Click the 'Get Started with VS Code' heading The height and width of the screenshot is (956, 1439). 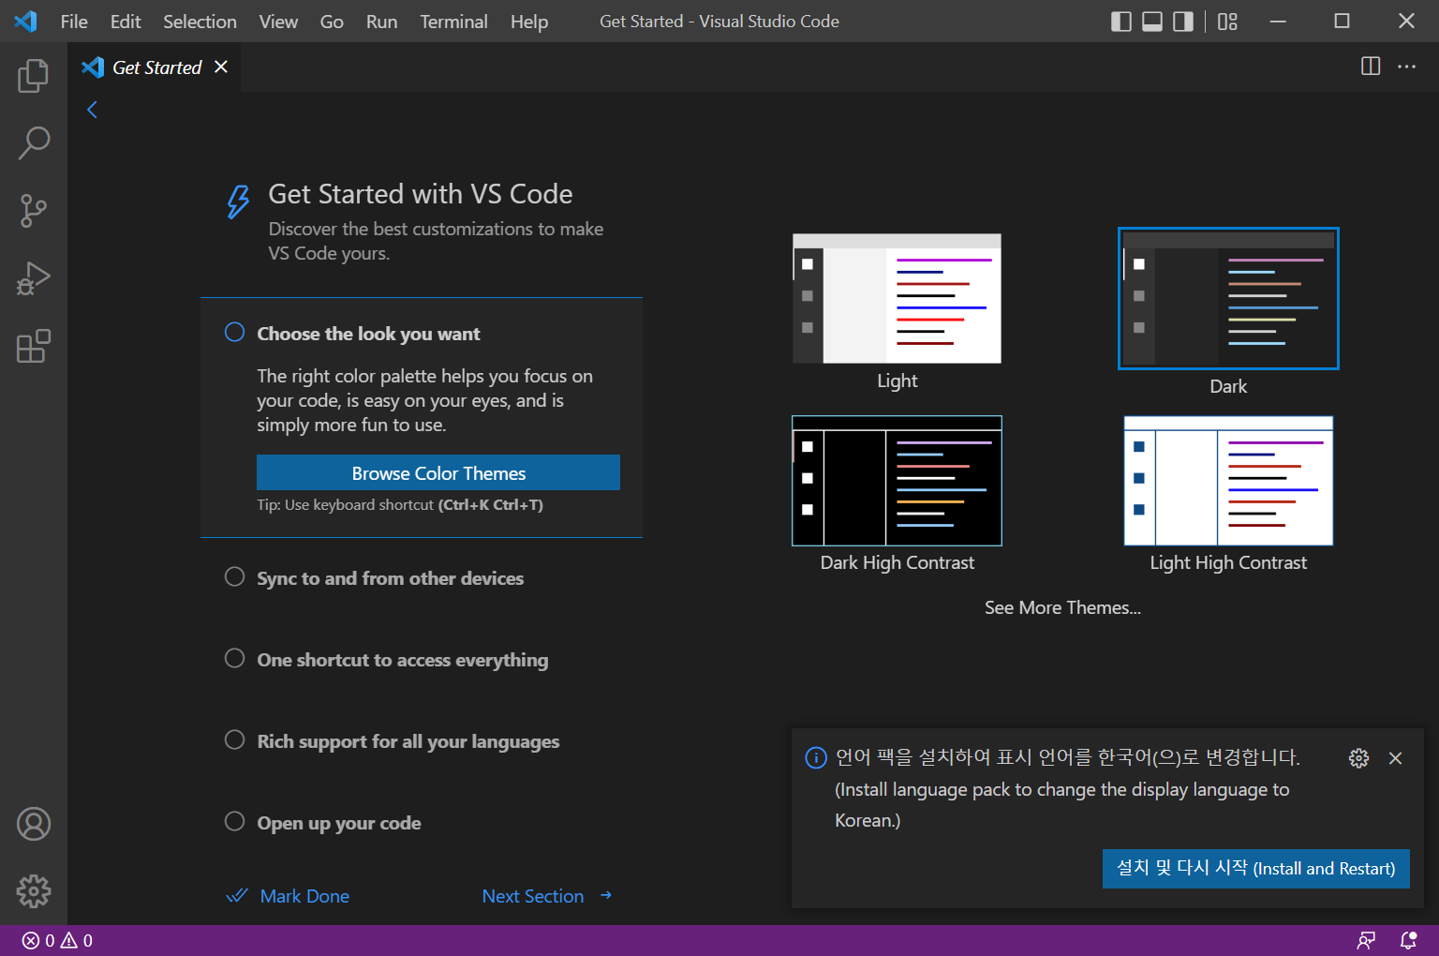pos(421,194)
